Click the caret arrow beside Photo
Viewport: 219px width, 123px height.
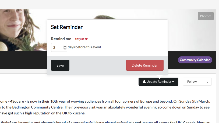[210, 16]
